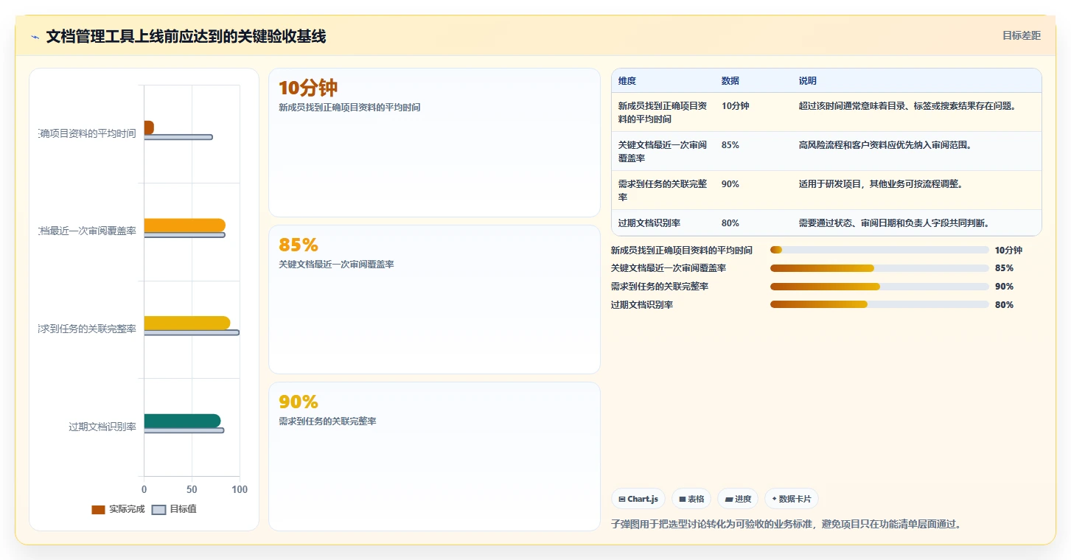Screen dimensions: 1071x560
Task: Select the 表格 chip
Action: (691, 499)
